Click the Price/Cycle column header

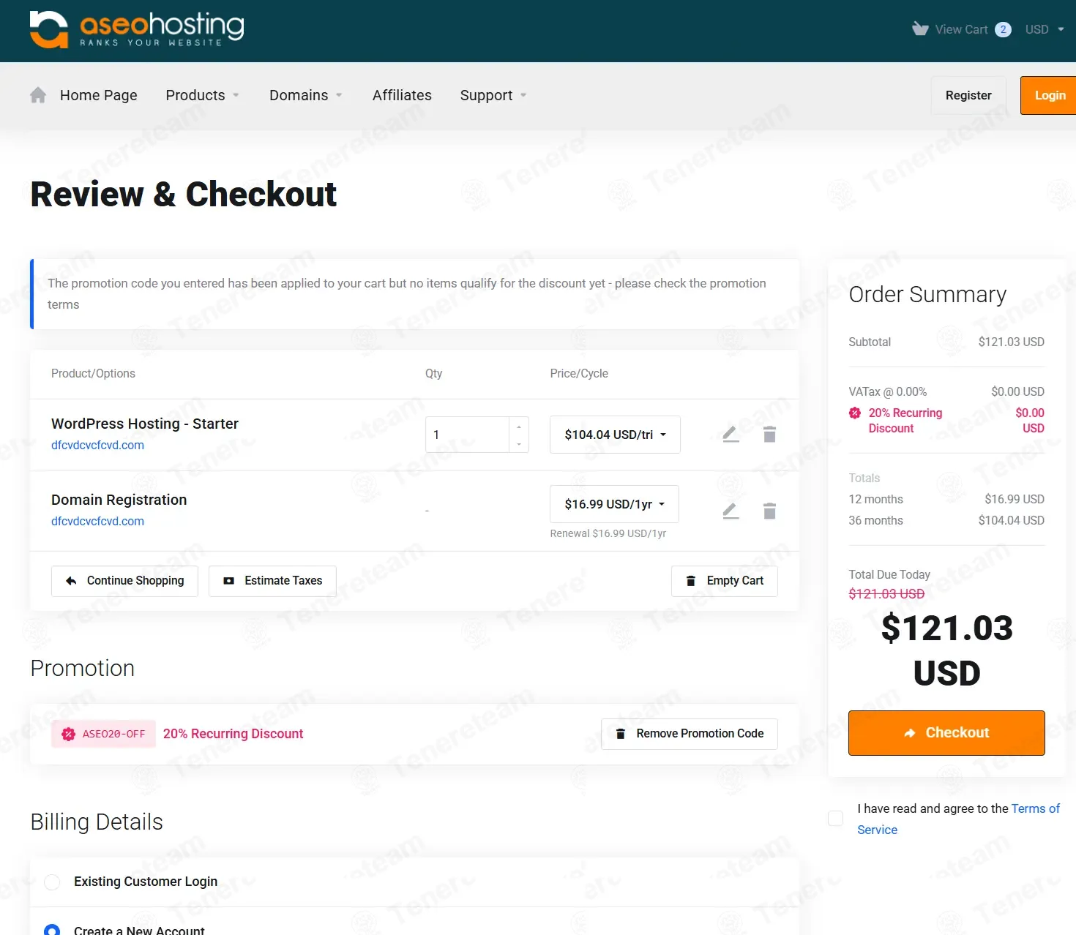579,373
